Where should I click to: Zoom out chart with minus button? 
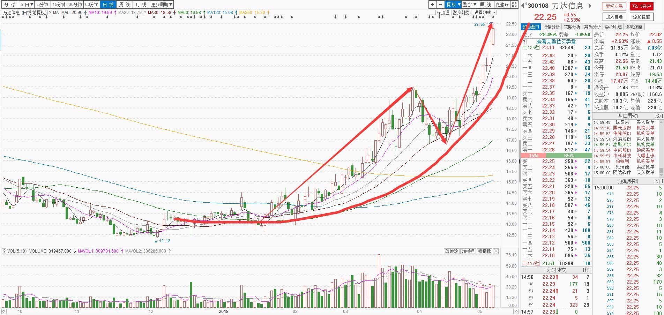(441, 5)
